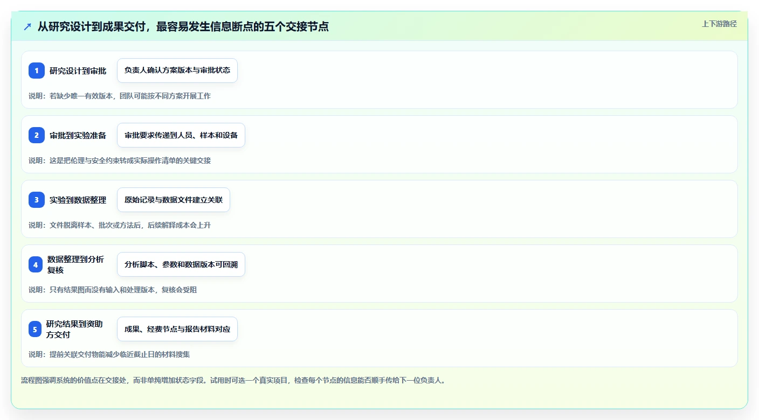Click step number badge 5

point(35,329)
